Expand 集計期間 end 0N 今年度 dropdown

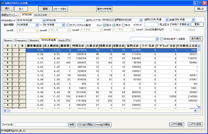pos(64,25)
